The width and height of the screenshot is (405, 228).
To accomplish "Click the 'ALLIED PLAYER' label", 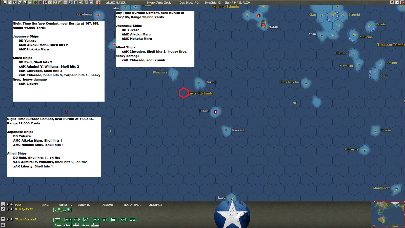I will 116,3.
